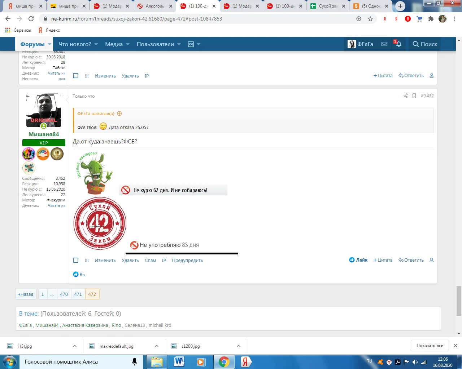Expand the pagination ellipsis page list

click(x=52, y=294)
